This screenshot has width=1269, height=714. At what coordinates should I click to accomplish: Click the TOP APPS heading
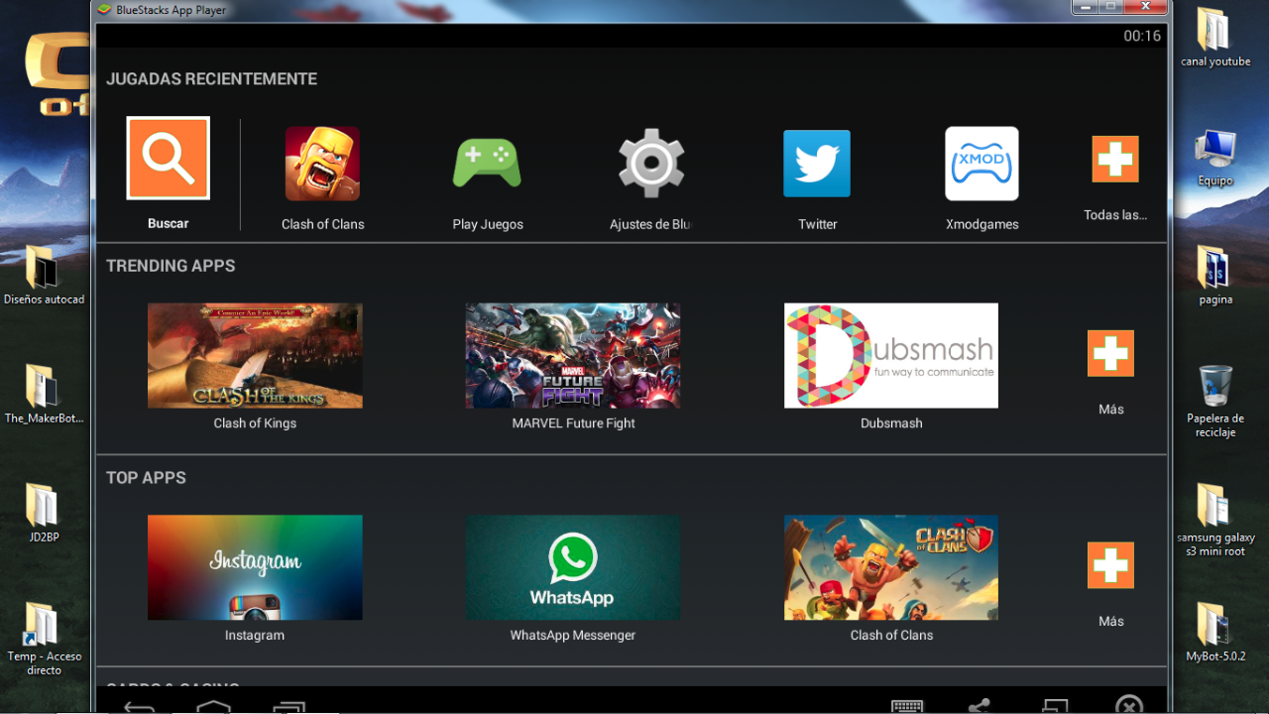pyautogui.click(x=146, y=478)
